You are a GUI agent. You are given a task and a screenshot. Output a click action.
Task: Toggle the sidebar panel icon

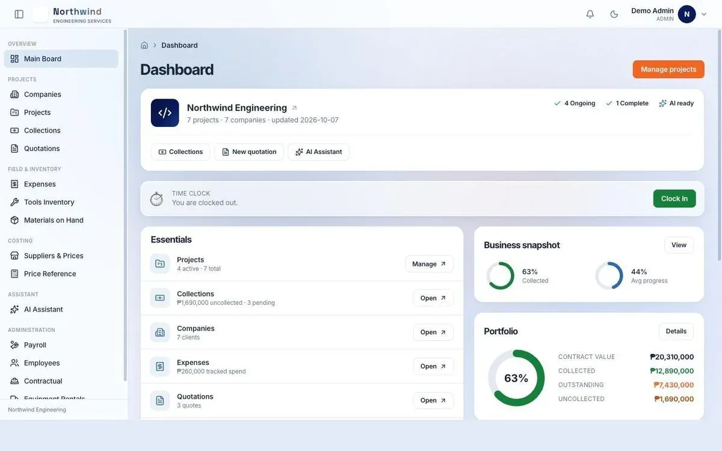[x=19, y=14]
